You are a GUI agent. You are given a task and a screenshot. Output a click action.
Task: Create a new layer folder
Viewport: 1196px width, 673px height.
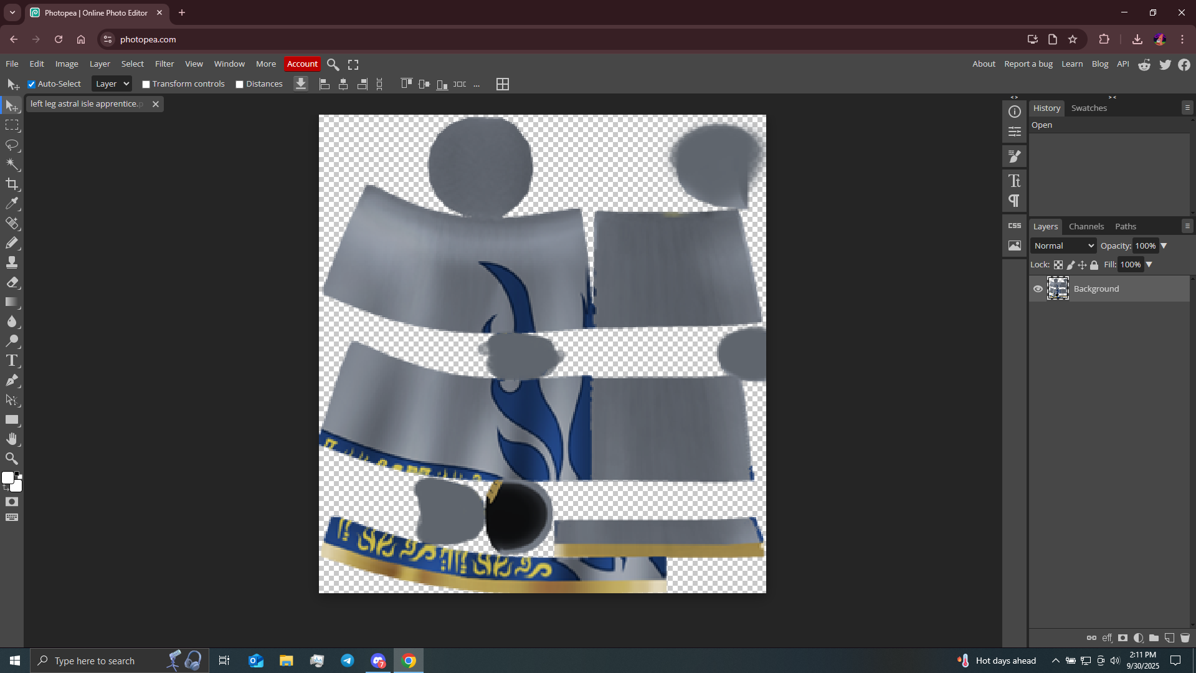pos(1154,638)
